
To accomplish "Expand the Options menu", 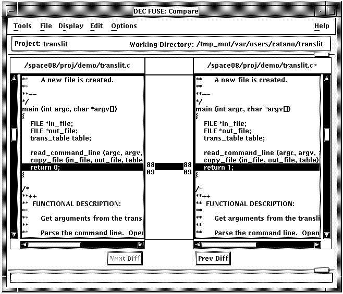I will pyautogui.click(x=124, y=26).
